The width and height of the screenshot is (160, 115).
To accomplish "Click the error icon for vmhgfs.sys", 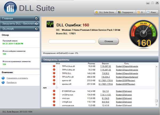I will tap(54, 102).
